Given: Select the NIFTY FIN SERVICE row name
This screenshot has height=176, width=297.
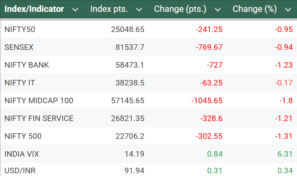Looking at the screenshot, I should tap(39, 118).
